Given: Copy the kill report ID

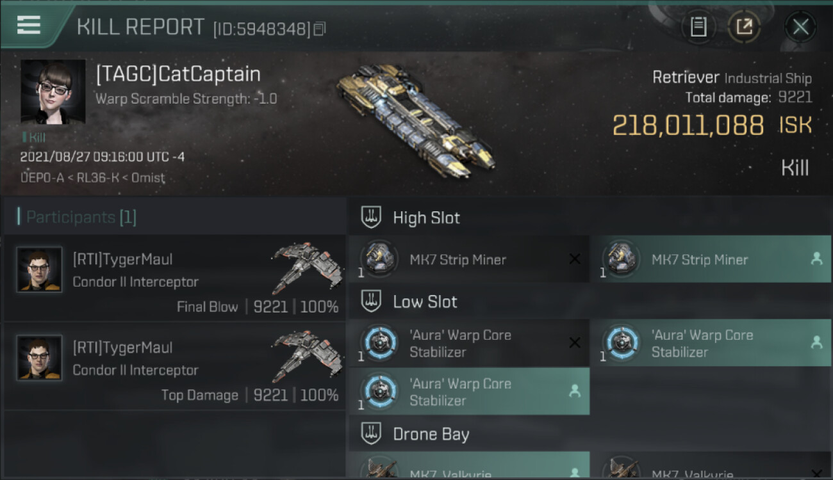Looking at the screenshot, I should (320, 29).
